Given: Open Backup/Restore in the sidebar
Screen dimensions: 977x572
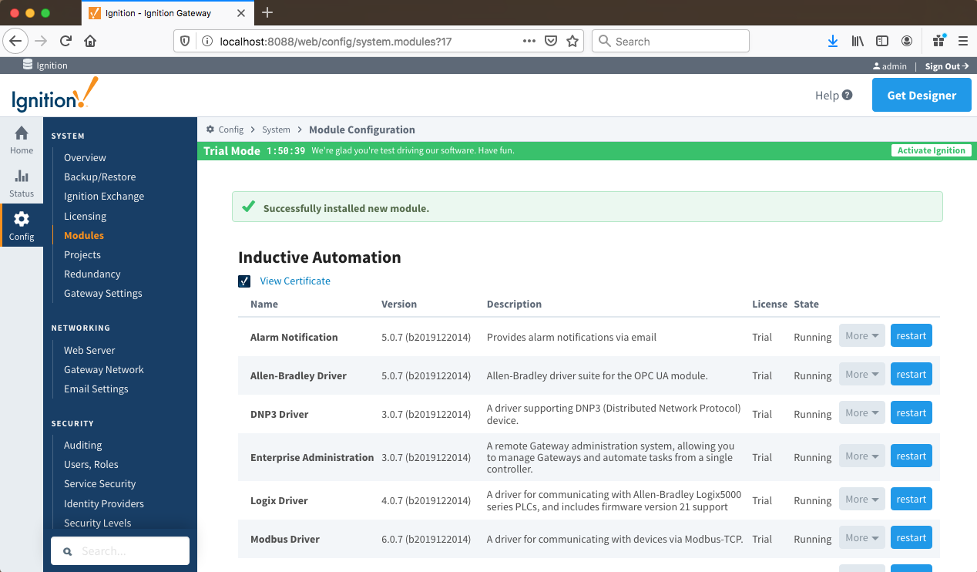Looking at the screenshot, I should (x=99, y=177).
